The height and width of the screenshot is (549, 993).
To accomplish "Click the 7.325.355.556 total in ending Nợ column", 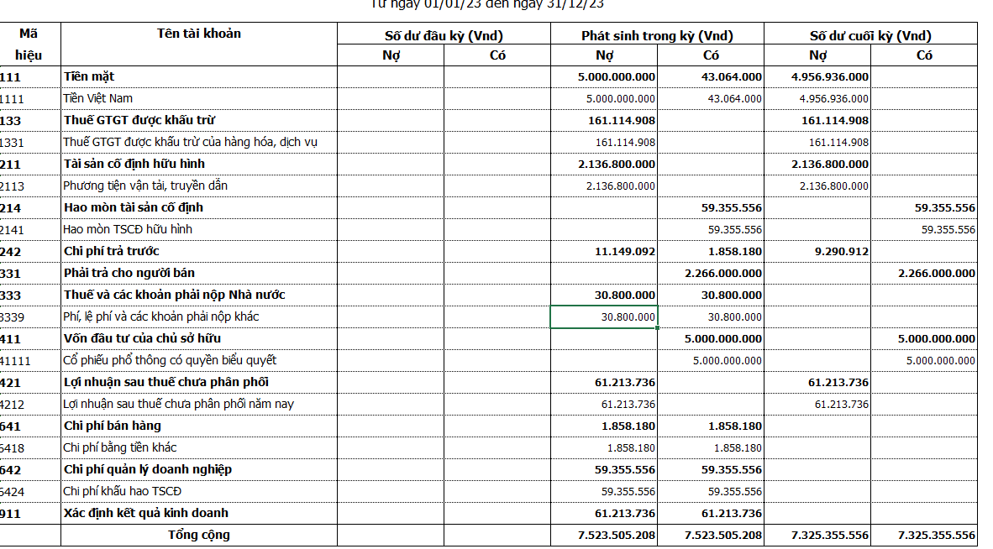I will pyautogui.click(x=817, y=535).
